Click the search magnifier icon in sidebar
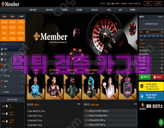The width and height of the screenshot is (164, 128). coord(23,44)
